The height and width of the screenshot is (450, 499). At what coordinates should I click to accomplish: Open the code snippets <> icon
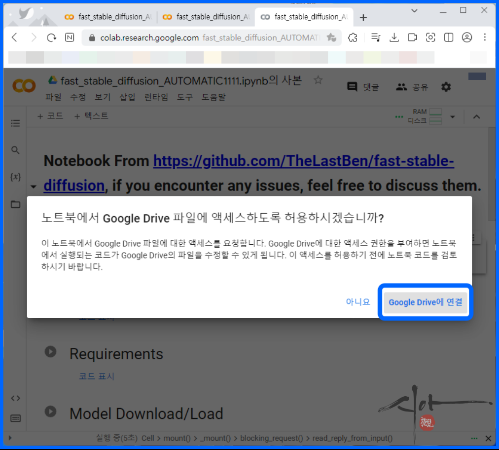coord(15,398)
